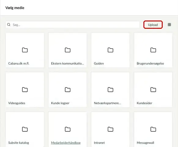Open the Guiden folder icon
This screenshot has height=147, width=178.
point(110,50)
